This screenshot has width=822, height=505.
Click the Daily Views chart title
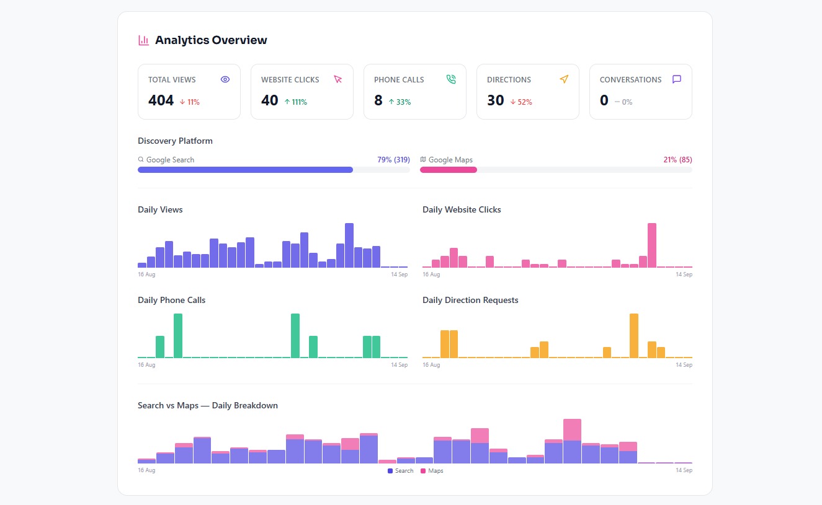point(160,209)
